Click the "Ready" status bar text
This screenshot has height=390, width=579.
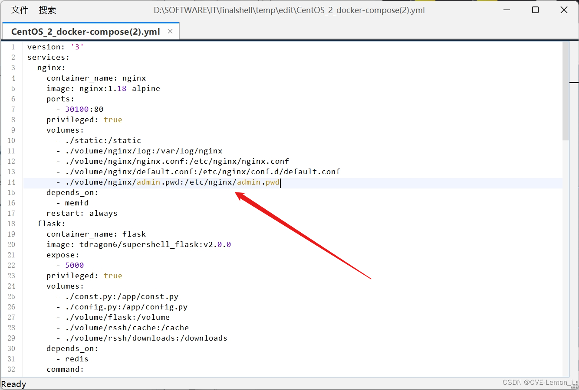(x=13, y=384)
